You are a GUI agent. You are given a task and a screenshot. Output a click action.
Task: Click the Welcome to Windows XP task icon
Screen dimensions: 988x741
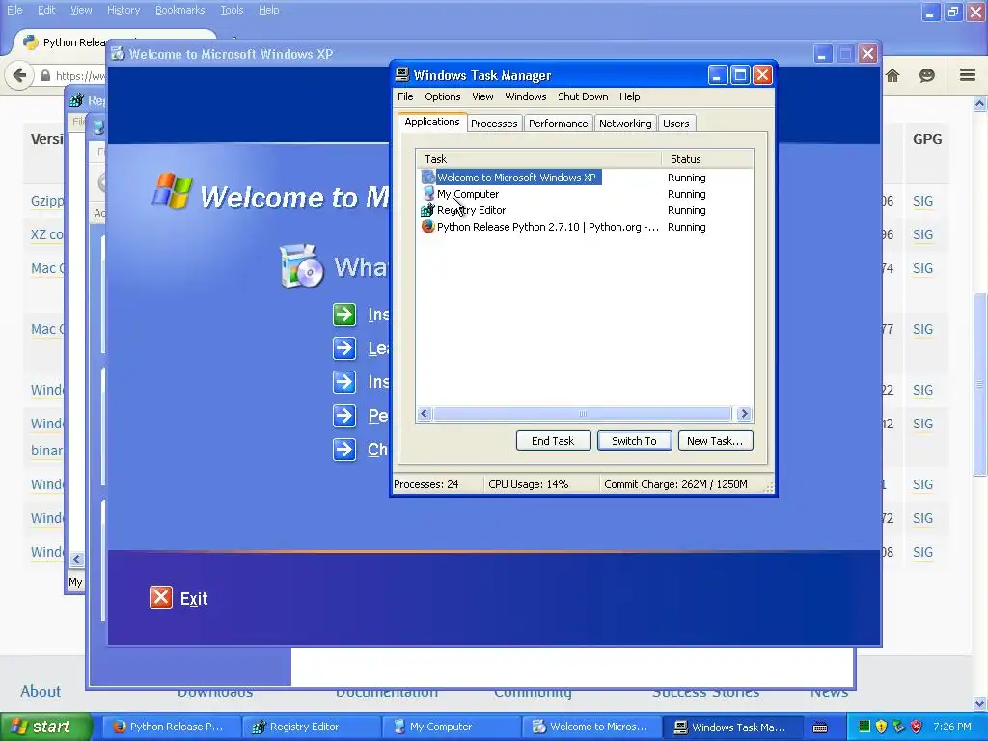427,178
